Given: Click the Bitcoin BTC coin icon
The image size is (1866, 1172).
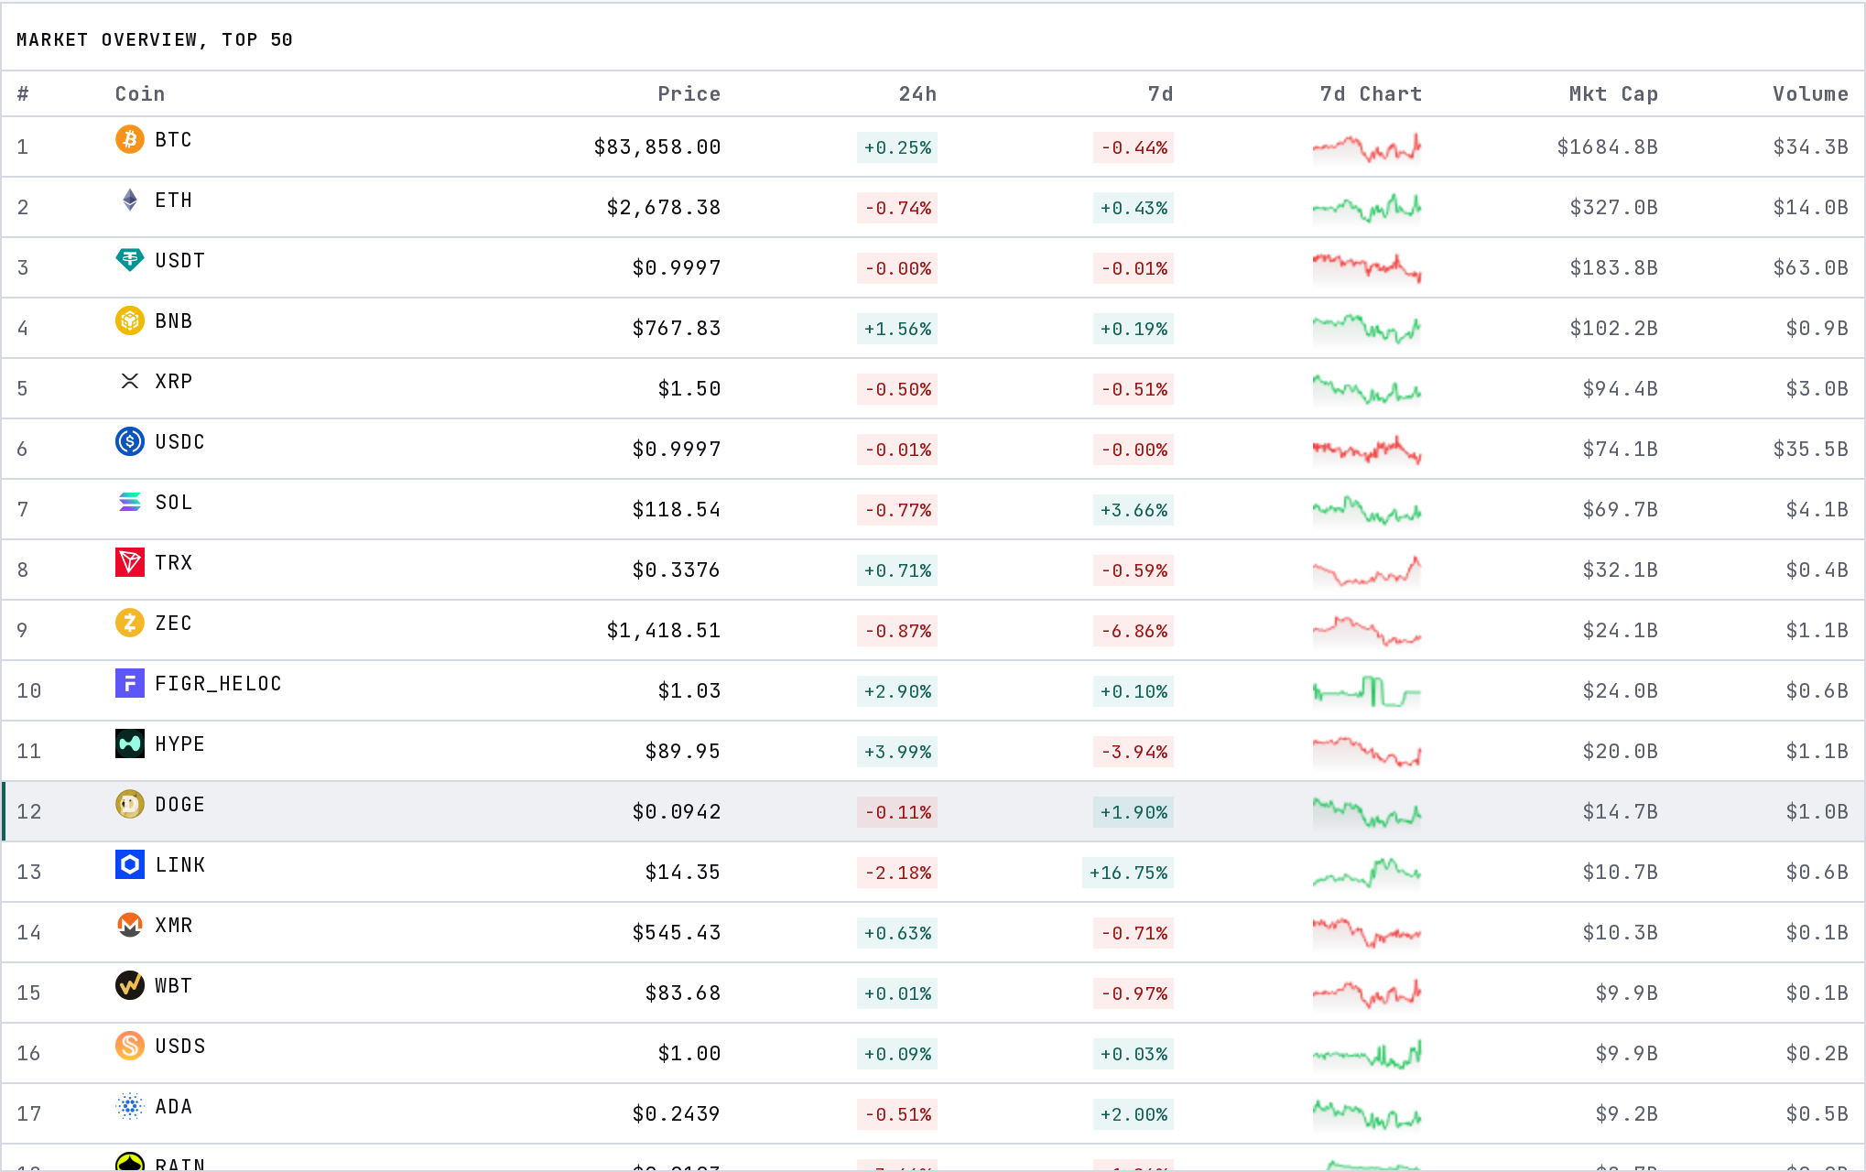Looking at the screenshot, I should point(130,139).
